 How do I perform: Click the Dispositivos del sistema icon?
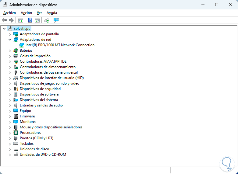16,100
